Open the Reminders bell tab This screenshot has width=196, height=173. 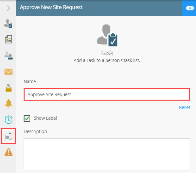coord(8,103)
